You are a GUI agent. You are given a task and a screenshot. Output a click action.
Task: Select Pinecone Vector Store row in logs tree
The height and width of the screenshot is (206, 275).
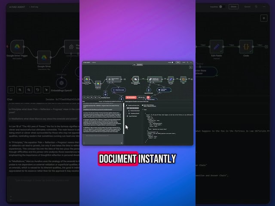[x=134, y=111]
